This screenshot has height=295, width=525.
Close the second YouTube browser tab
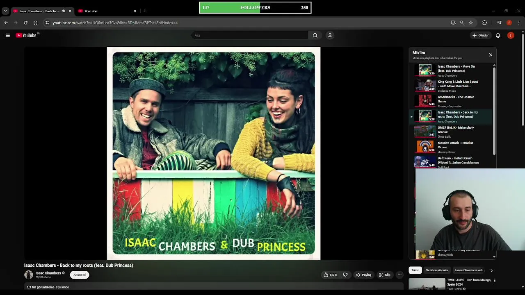pyautogui.click(x=135, y=11)
